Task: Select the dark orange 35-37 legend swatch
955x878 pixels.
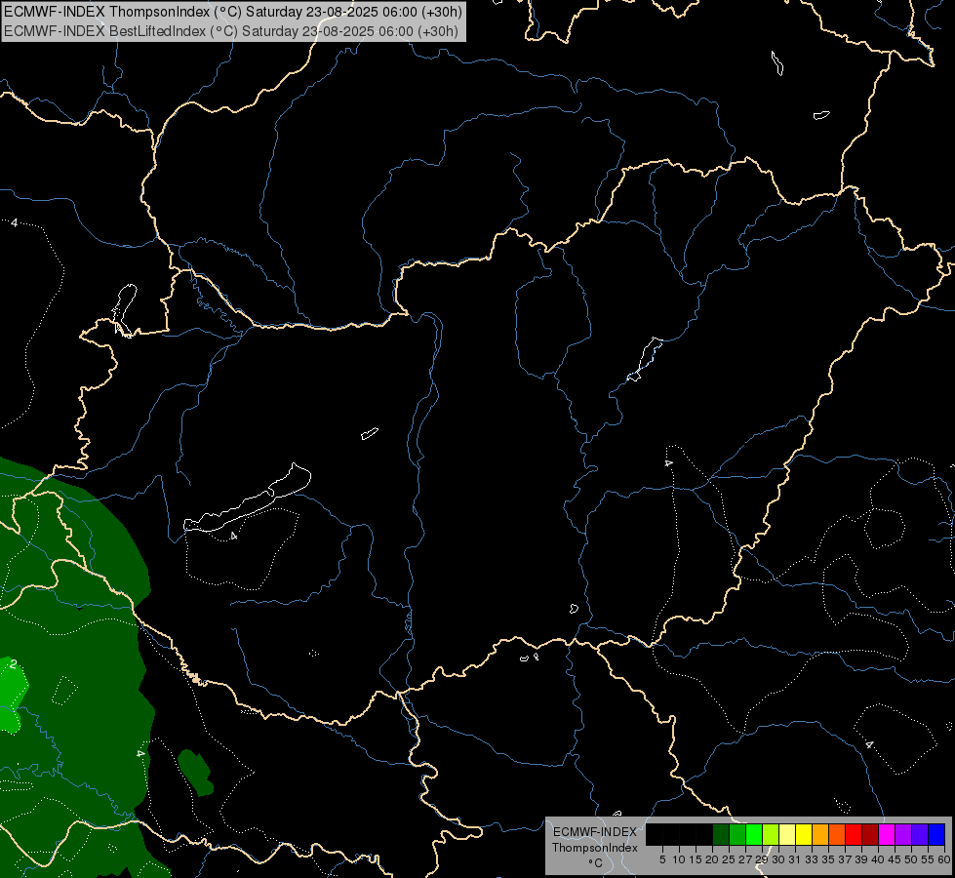Action: pyautogui.click(x=837, y=835)
